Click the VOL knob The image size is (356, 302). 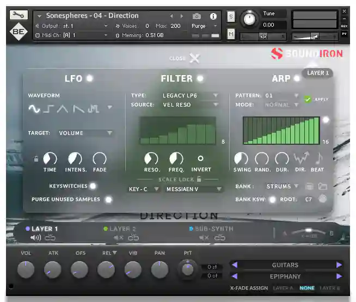[26, 269]
